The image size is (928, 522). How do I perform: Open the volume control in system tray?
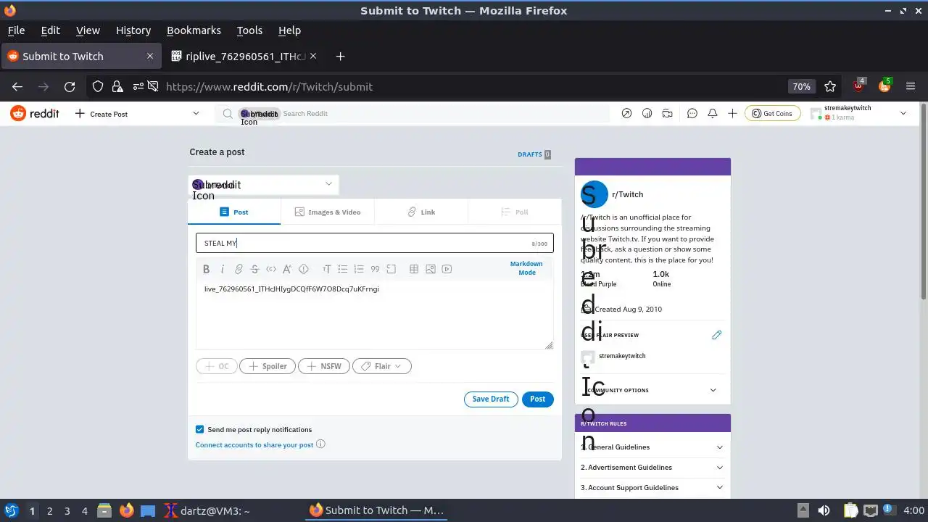pyautogui.click(x=824, y=510)
